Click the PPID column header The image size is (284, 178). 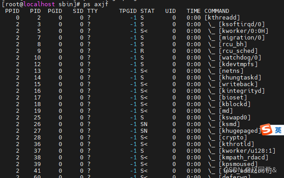(x=12, y=11)
